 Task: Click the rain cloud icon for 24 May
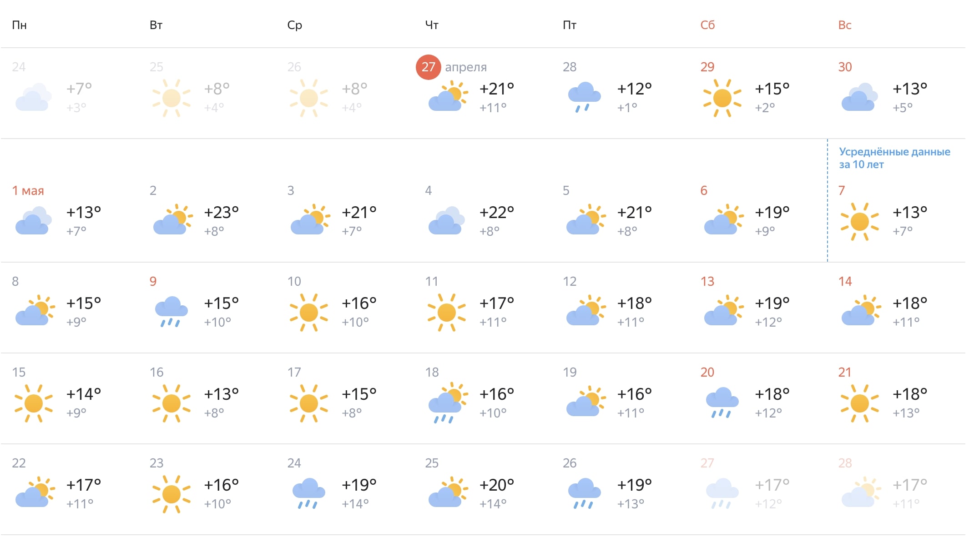pos(308,493)
